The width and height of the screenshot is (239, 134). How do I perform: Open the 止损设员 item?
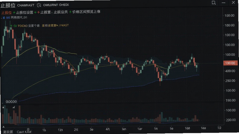point(61,12)
